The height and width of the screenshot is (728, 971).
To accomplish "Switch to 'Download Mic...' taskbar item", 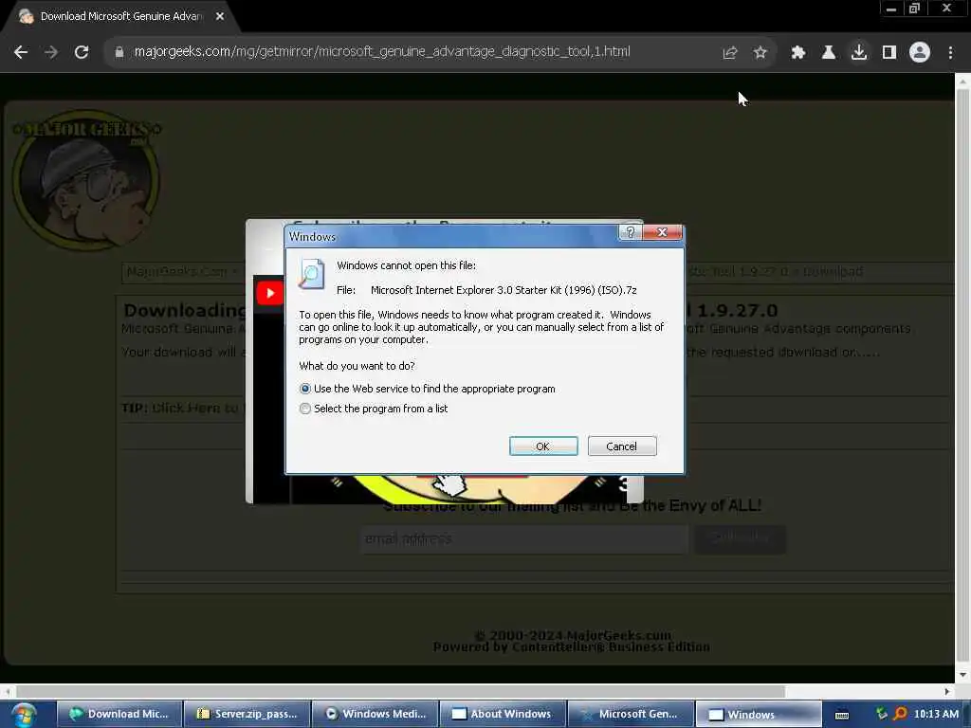I will 120,714.
